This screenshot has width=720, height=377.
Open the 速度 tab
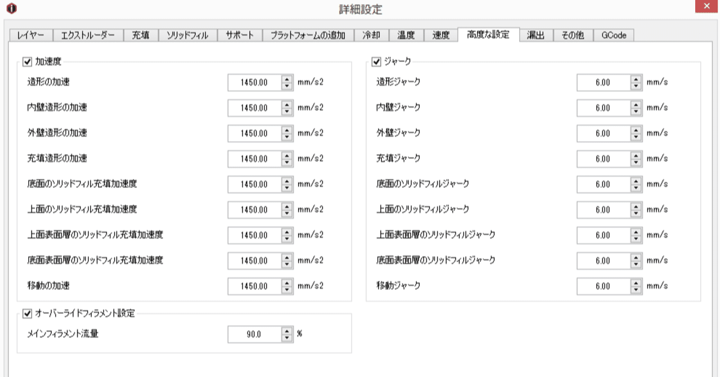[442, 35]
